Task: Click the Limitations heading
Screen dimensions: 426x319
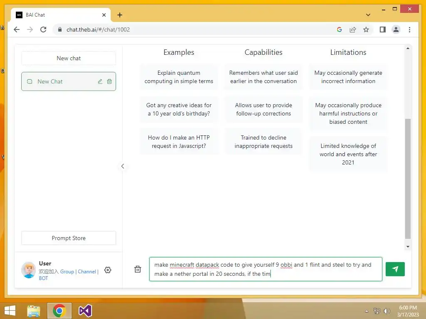Action: 348,52
